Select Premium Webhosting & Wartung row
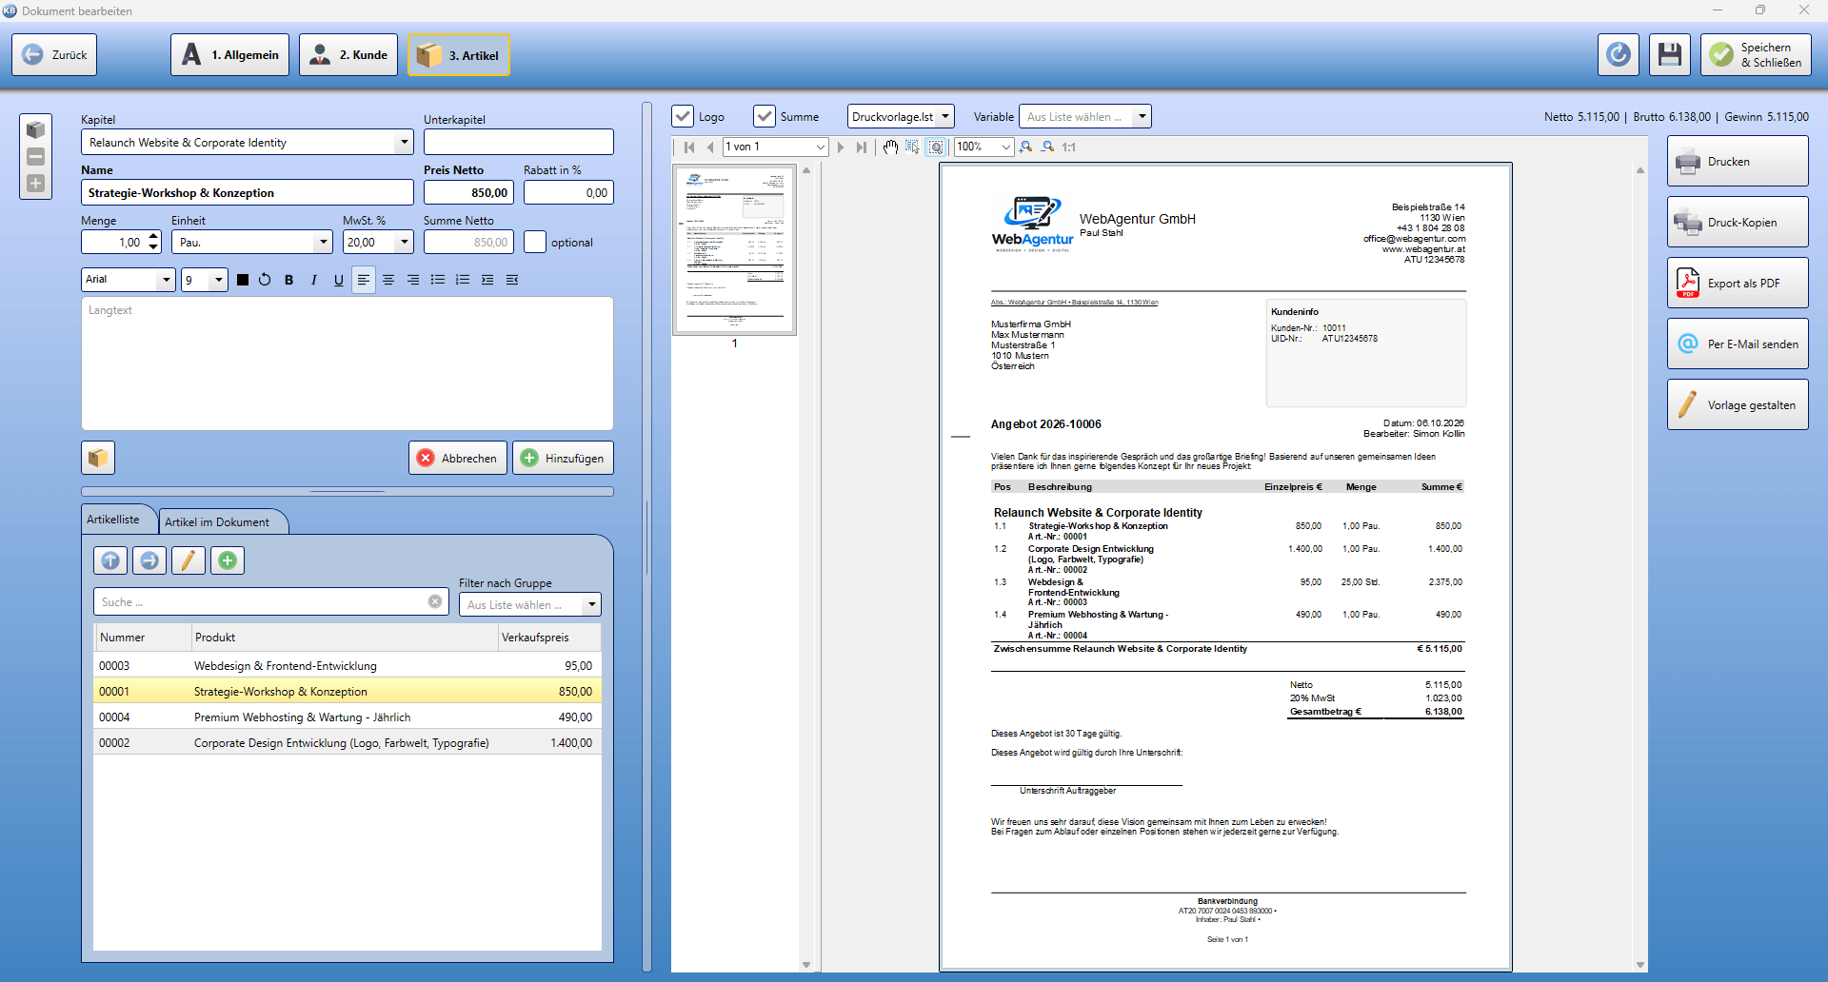Viewport: 1828px width, 982px height. coord(348,717)
